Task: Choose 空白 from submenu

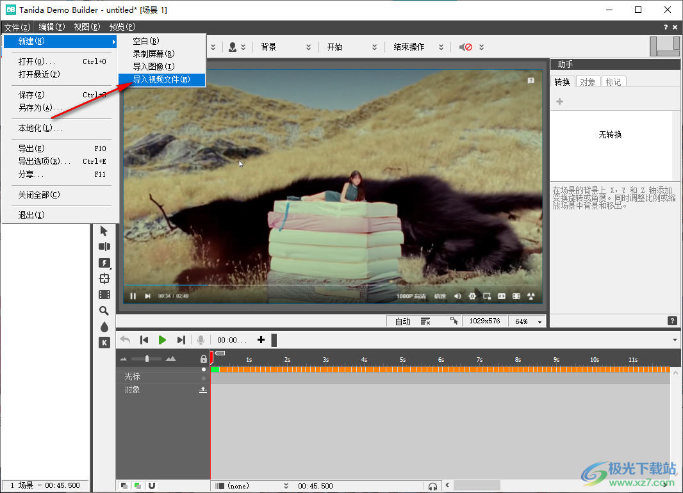Action: [161, 42]
